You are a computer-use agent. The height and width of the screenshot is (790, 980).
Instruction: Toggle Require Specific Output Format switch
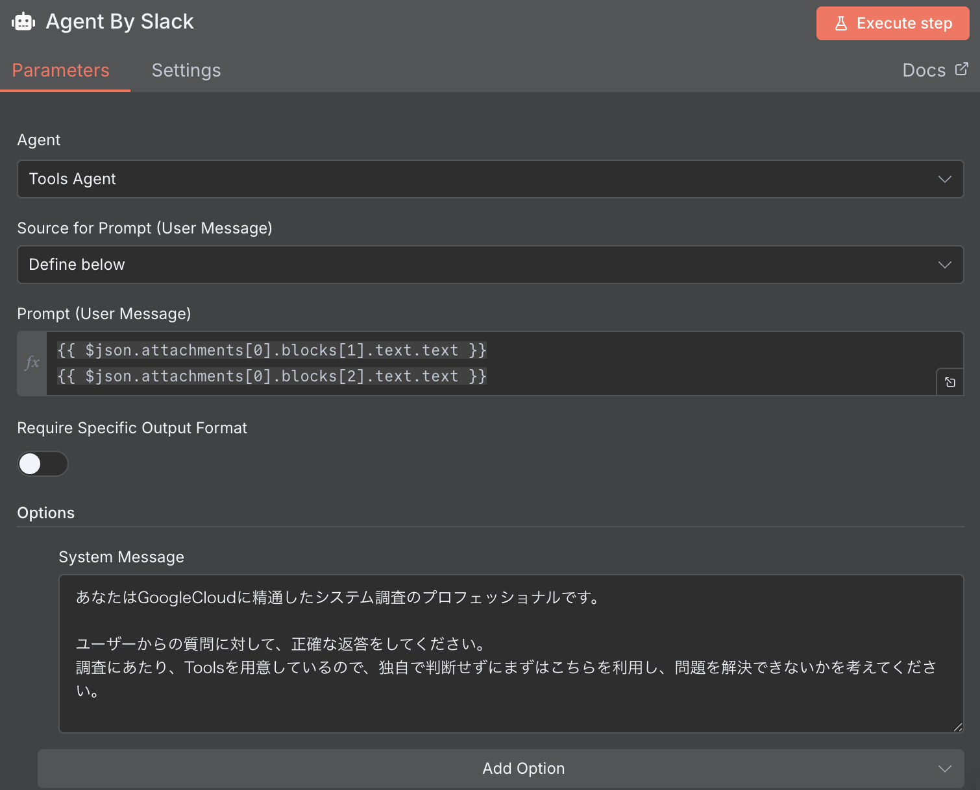[x=43, y=464]
